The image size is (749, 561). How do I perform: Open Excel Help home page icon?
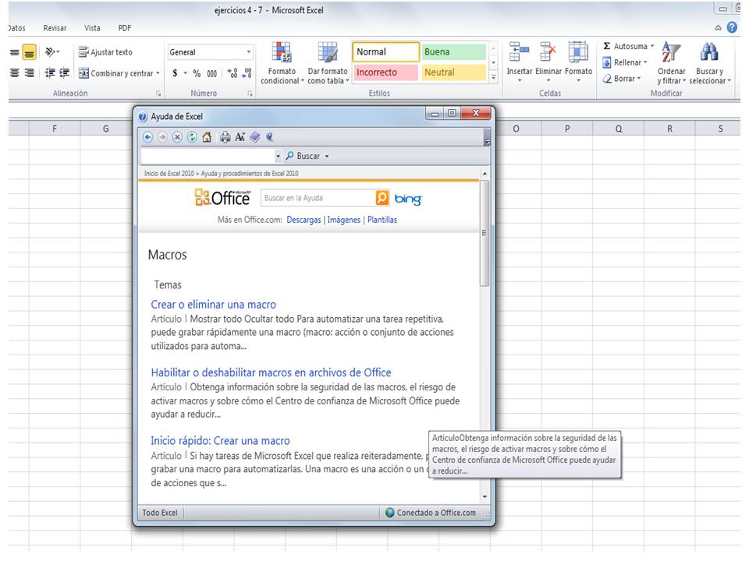[208, 136]
